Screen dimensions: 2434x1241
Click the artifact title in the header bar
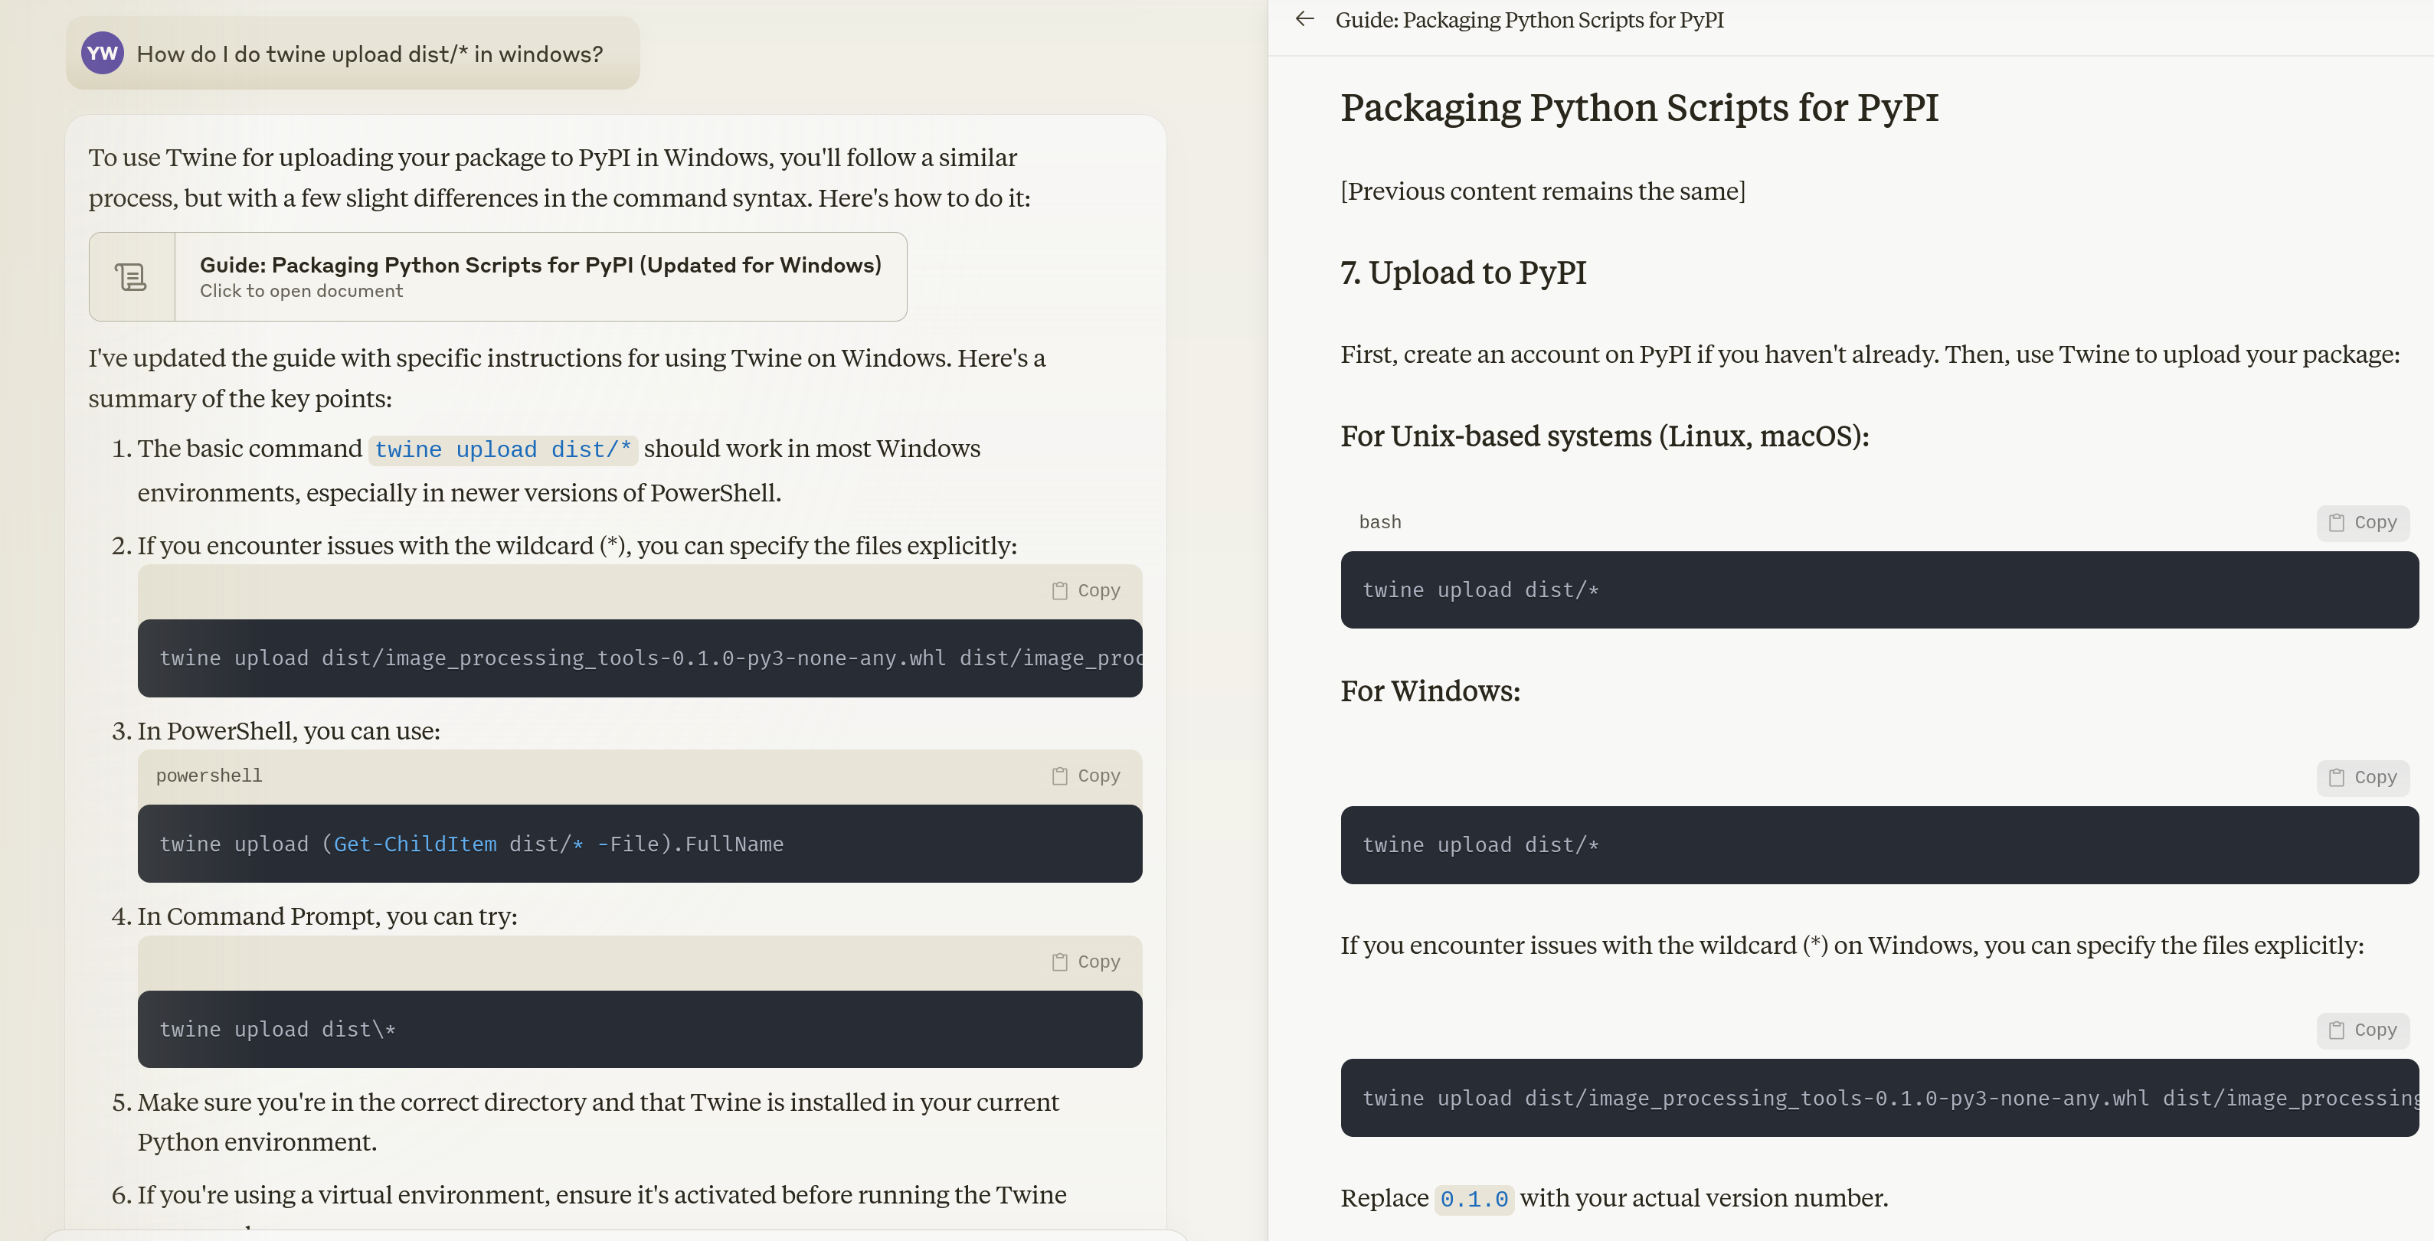point(1529,20)
